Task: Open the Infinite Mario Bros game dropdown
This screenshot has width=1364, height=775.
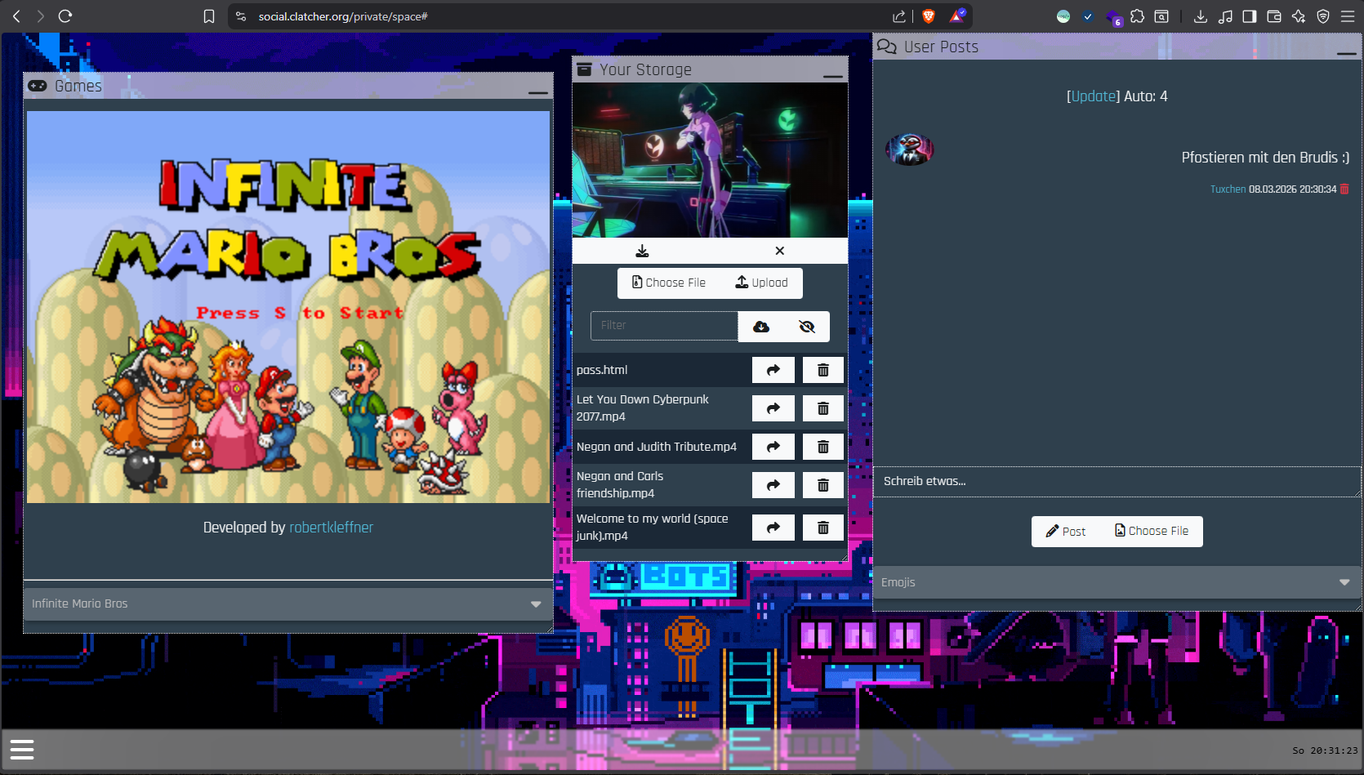Action: point(288,604)
